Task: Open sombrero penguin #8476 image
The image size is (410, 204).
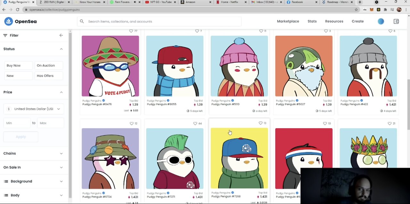Action: (x=111, y=66)
